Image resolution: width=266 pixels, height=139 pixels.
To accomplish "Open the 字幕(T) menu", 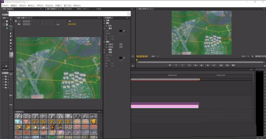I will point(59,5).
